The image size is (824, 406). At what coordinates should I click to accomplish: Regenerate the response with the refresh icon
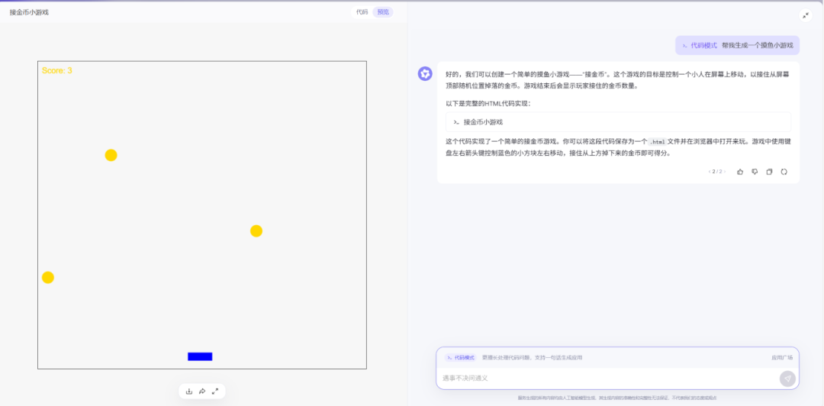[x=784, y=172]
